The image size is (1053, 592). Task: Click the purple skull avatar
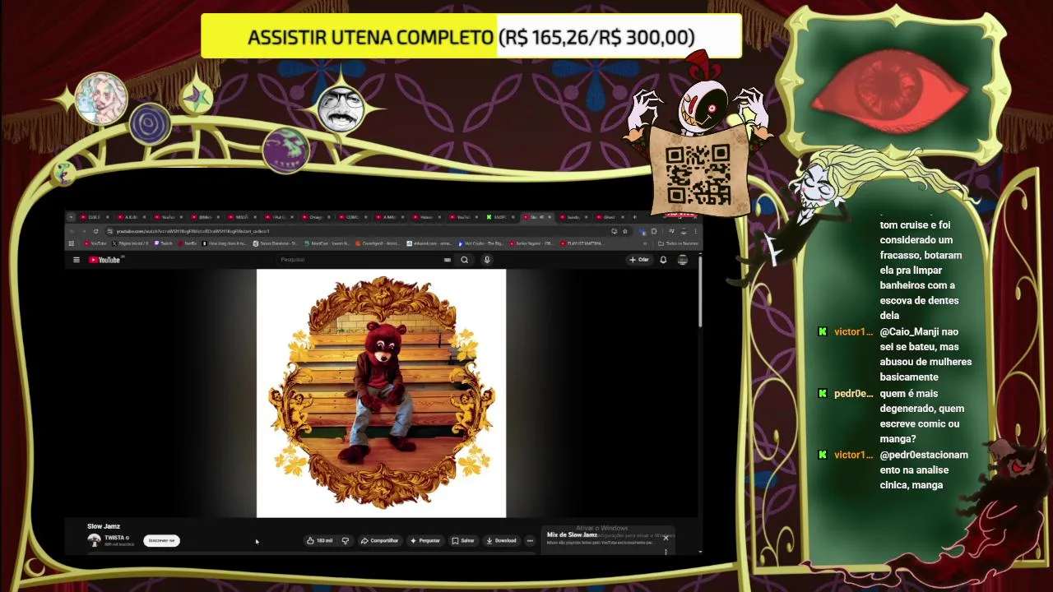(x=285, y=150)
